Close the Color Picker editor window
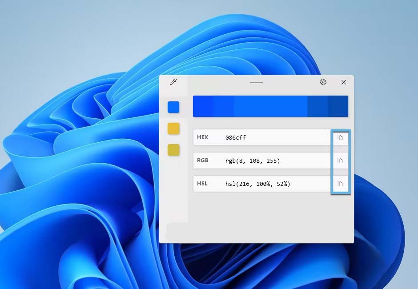Image resolution: width=418 pixels, height=289 pixels. click(344, 82)
